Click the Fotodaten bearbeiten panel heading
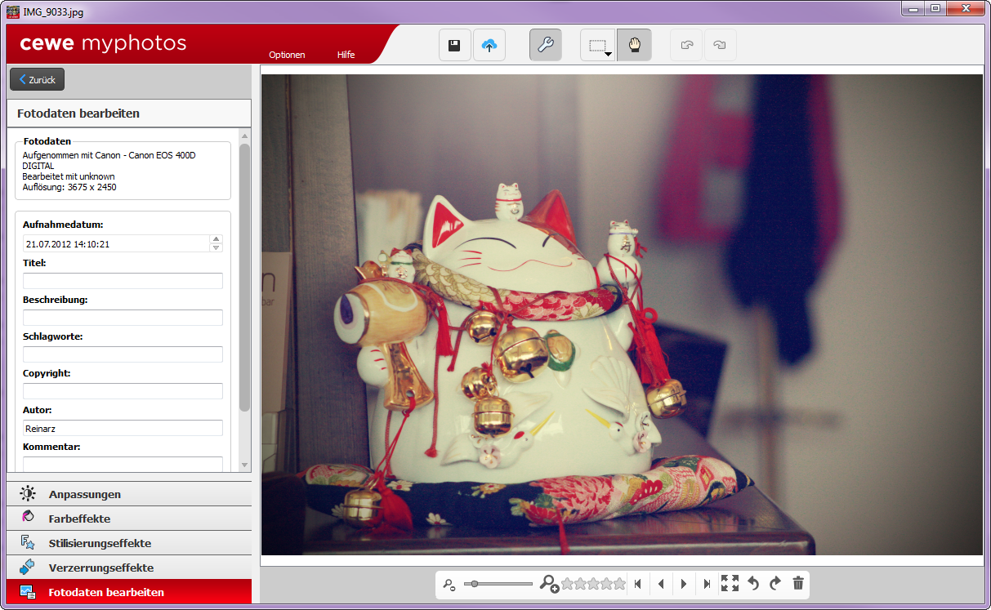 point(78,114)
